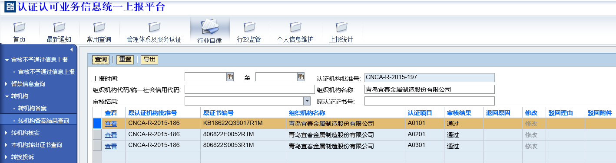Sort by table 组织机构名称 column header
Image resolution: width=616 pixels, height=163 pixels.
(307, 113)
